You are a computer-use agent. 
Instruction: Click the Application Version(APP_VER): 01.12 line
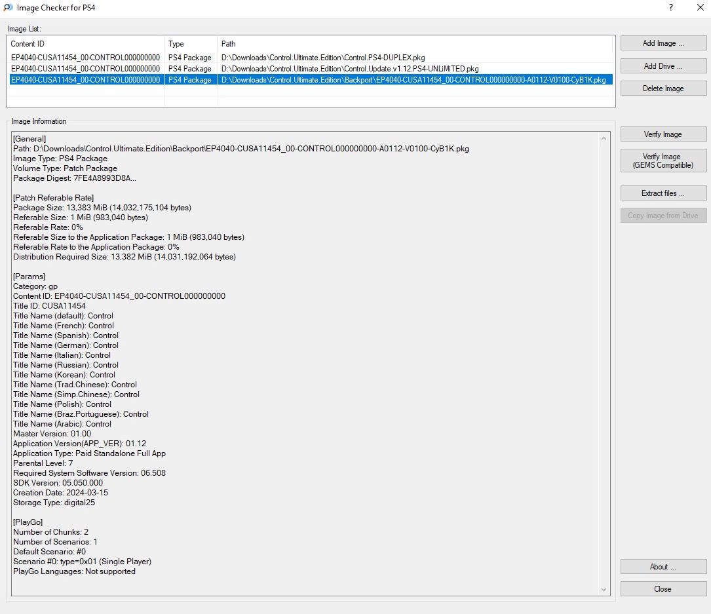coord(79,444)
